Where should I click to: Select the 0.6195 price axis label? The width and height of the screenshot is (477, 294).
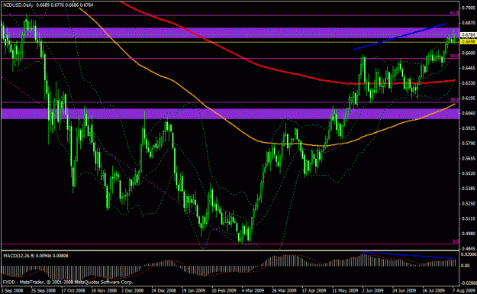pyautogui.click(x=469, y=98)
